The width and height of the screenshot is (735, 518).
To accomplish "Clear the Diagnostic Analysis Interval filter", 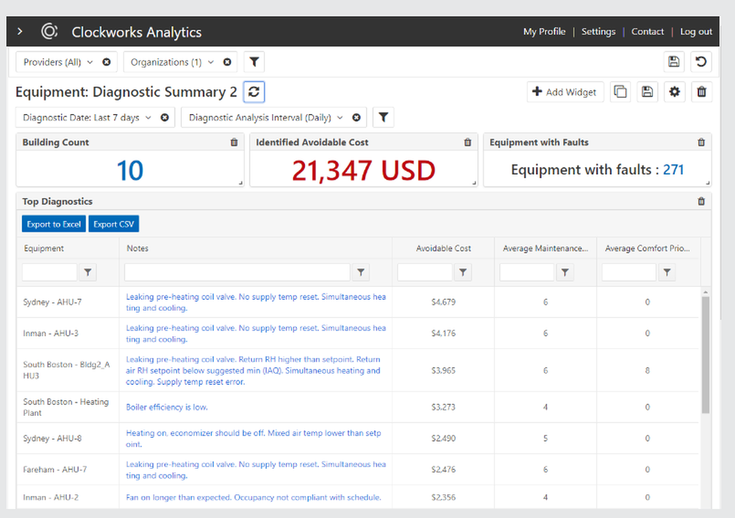I will coord(356,117).
